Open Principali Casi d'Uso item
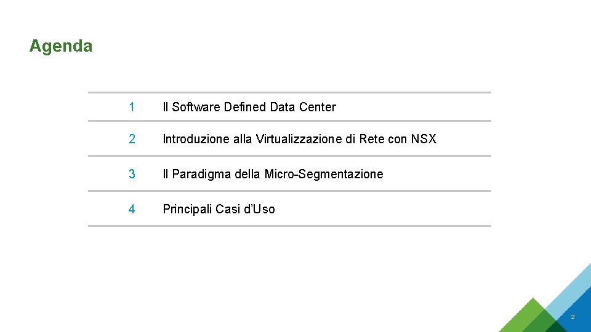 219,209
